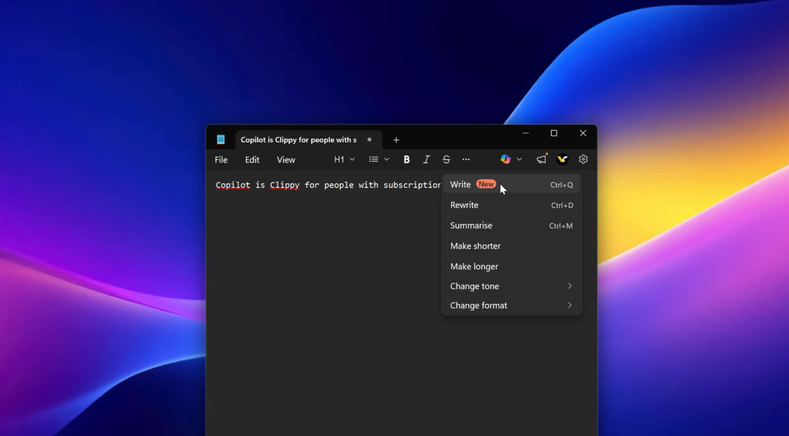
Task: Choose Summarise in the Copilot menu
Action: click(x=512, y=225)
